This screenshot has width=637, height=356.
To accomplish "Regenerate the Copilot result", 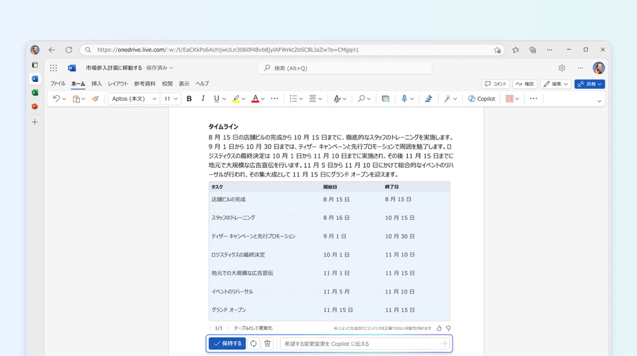I will tap(254, 344).
